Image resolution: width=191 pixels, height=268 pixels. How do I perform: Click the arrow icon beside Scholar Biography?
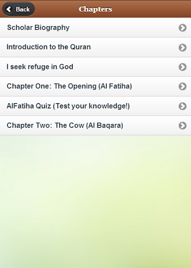[x=183, y=28]
